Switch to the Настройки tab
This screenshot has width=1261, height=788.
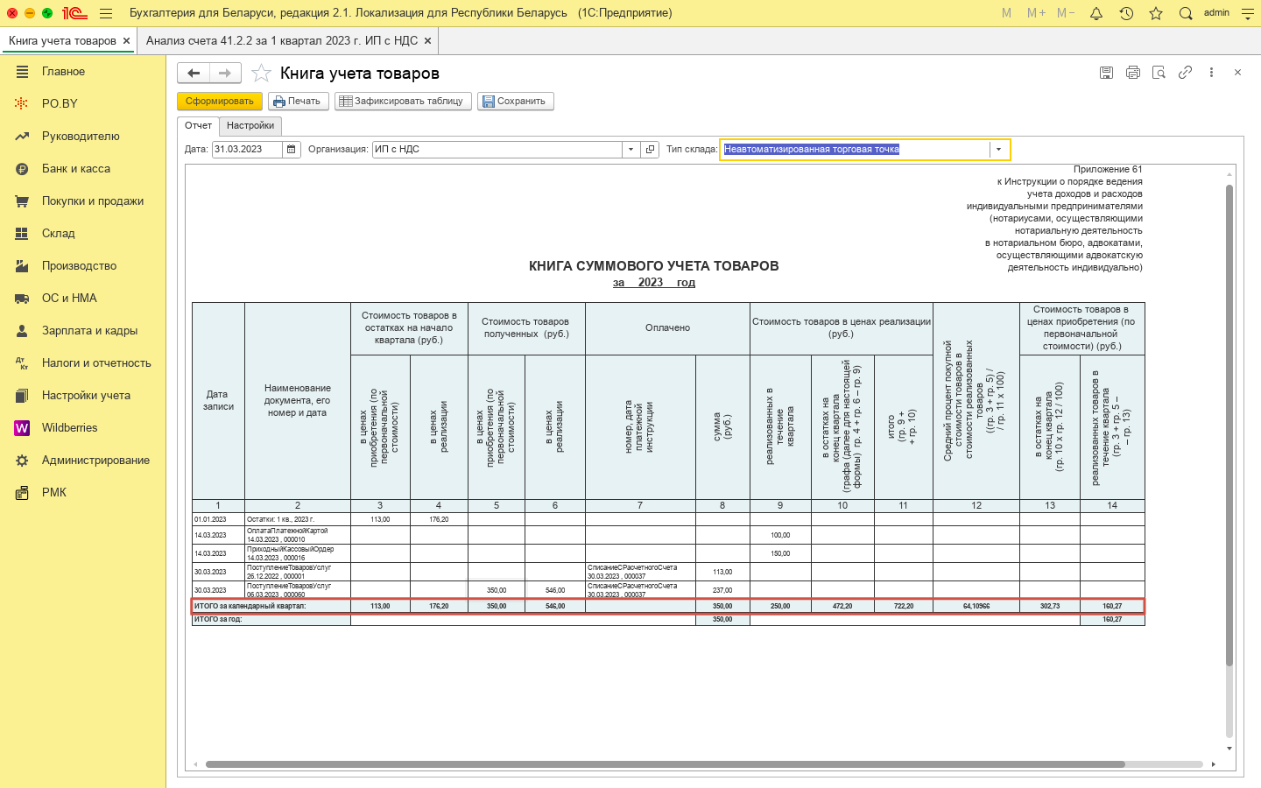[x=250, y=126]
